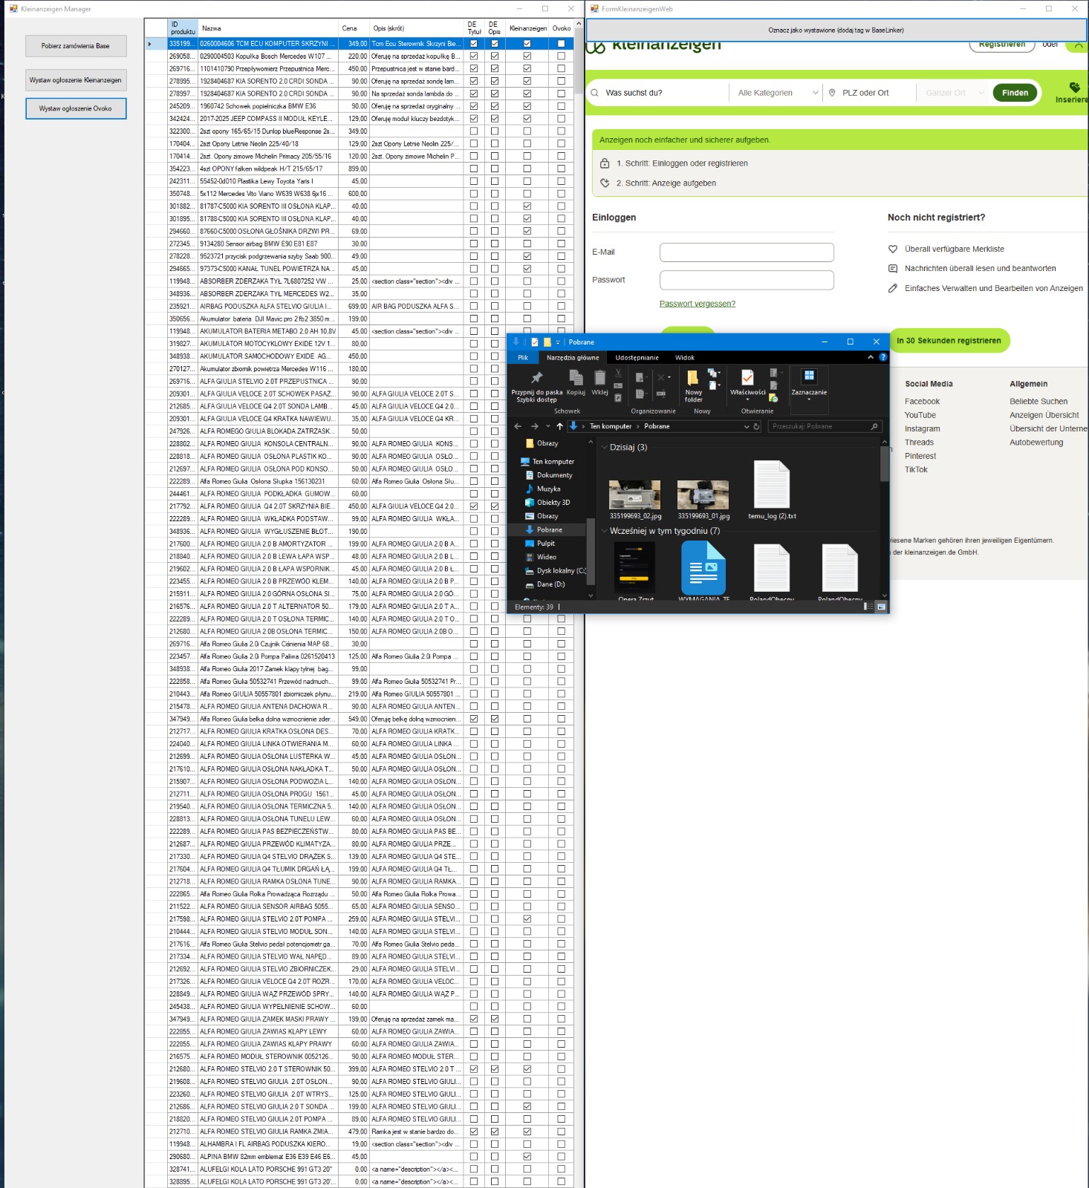This screenshot has height=1188, width=1089.
Task: Click the Kopiuj icon in Explorer ribbon
Action: click(x=576, y=377)
